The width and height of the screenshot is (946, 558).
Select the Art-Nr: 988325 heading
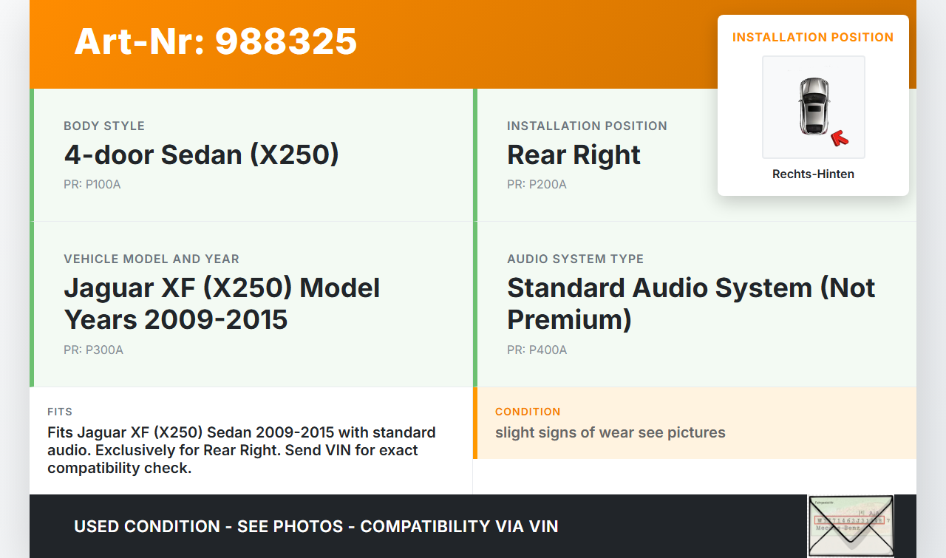pyautogui.click(x=216, y=41)
